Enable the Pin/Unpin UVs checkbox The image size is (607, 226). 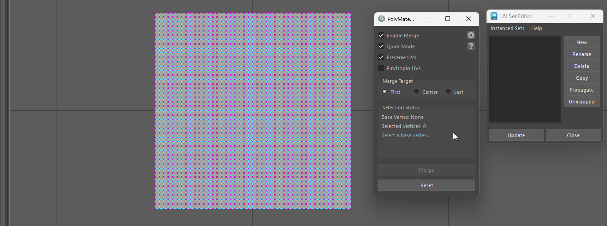tap(382, 68)
